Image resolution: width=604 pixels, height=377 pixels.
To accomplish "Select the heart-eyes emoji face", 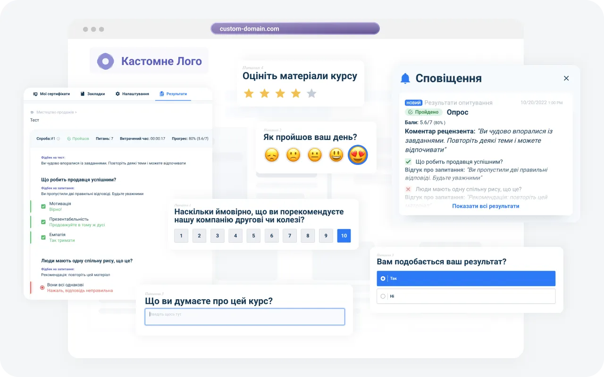I will click(358, 155).
